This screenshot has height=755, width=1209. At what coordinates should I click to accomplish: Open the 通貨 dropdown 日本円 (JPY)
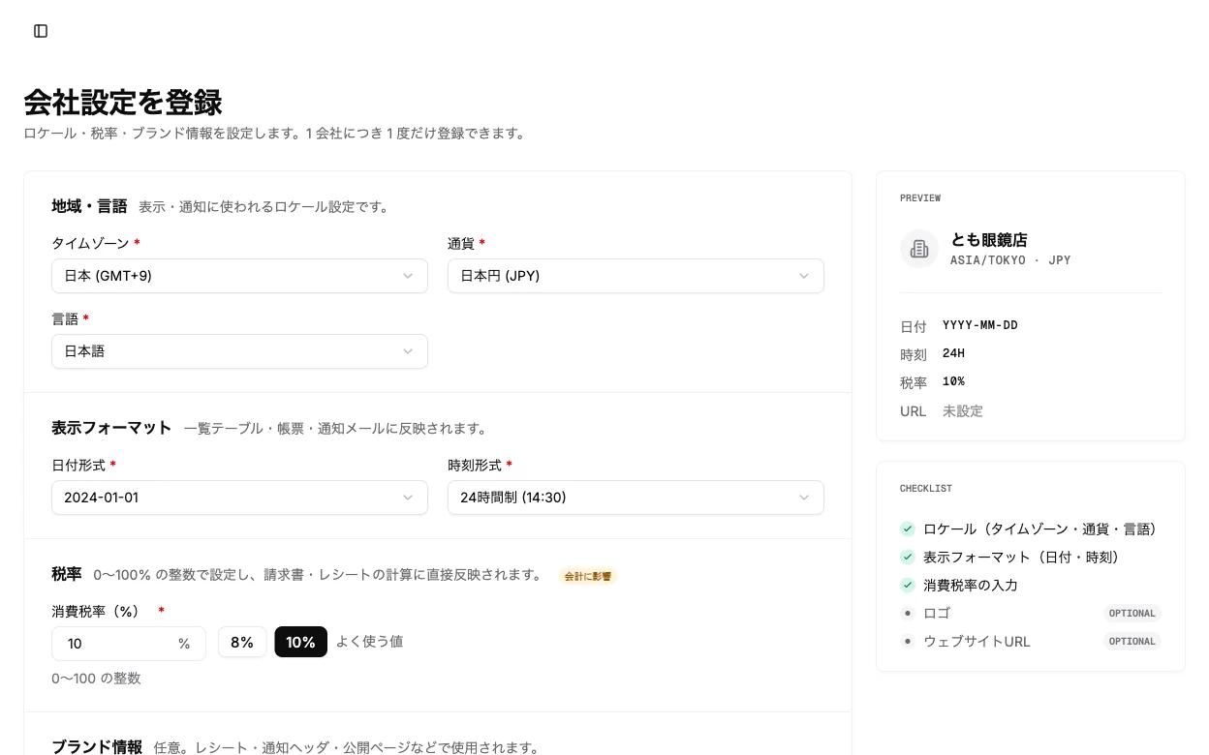coord(635,276)
